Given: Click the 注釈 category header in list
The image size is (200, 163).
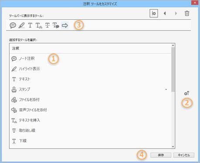Looking at the screenshot, I should pos(16,48).
